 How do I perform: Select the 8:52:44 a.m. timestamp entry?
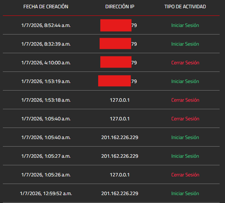(46, 25)
